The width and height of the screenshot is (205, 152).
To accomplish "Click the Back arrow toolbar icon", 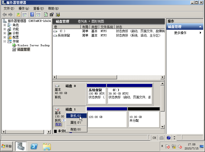I will [x=5, y=14].
